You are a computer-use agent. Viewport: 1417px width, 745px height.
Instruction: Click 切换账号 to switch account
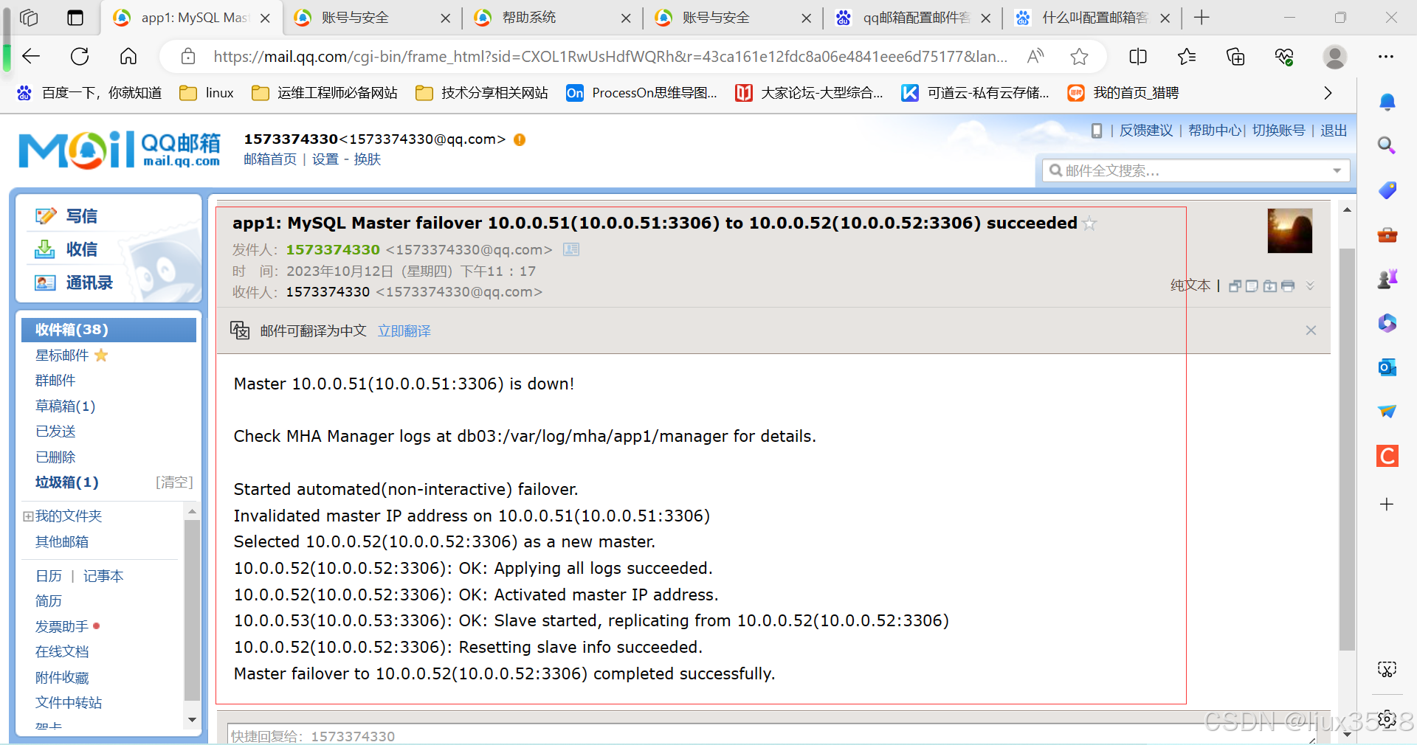click(x=1278, y=131)
